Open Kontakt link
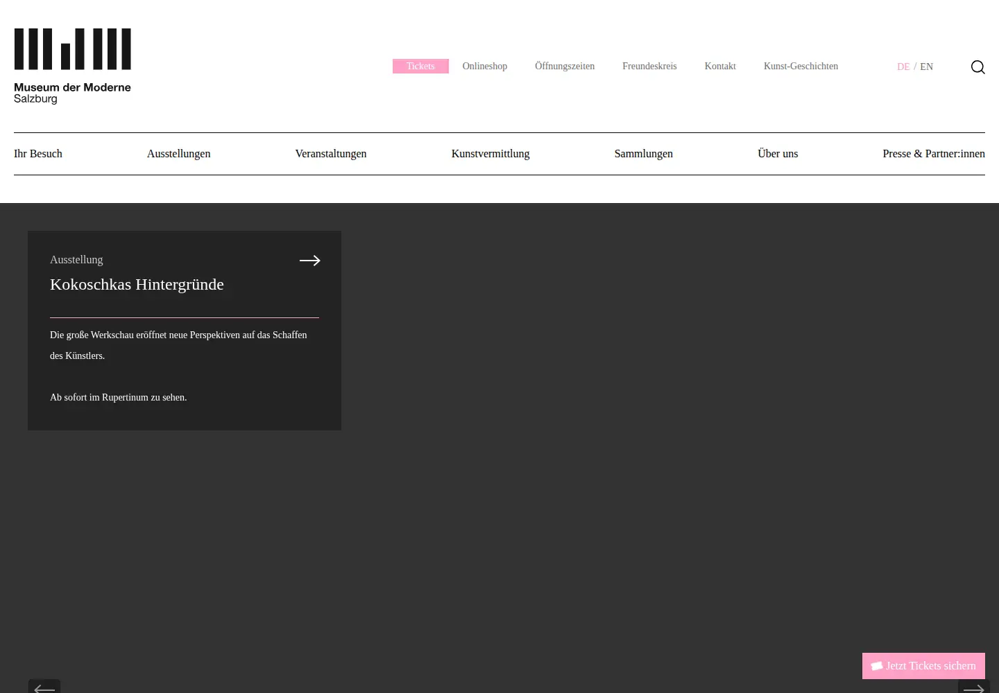This screenshot has height=693, width=999. (x=720, y=66)
